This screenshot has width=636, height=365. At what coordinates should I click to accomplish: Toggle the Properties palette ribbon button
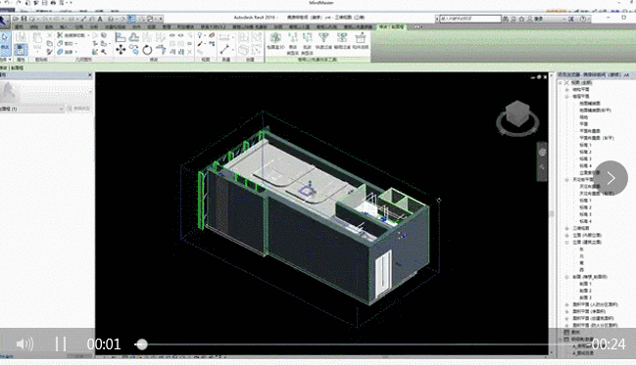pyautogui.click(x=21, y=50)
